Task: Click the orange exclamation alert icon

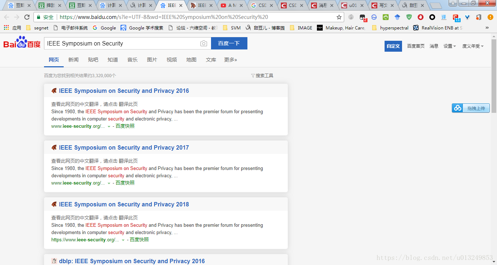Action: [x=490, y=17]
